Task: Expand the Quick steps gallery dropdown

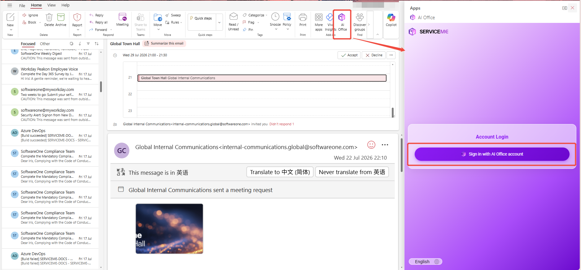Action: point(219,22)
